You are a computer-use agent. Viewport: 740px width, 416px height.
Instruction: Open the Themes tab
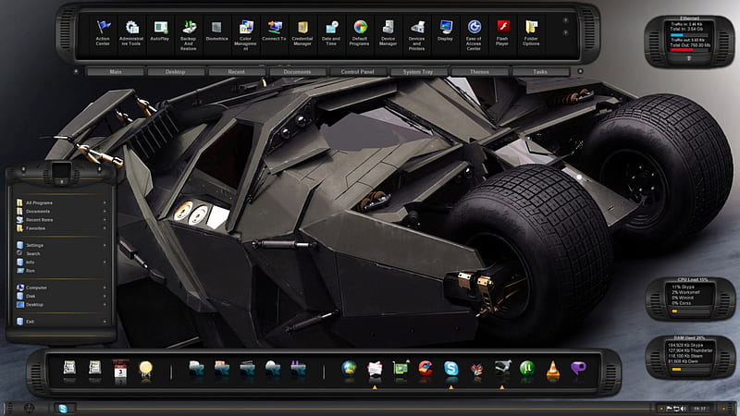tap(479, 72)
